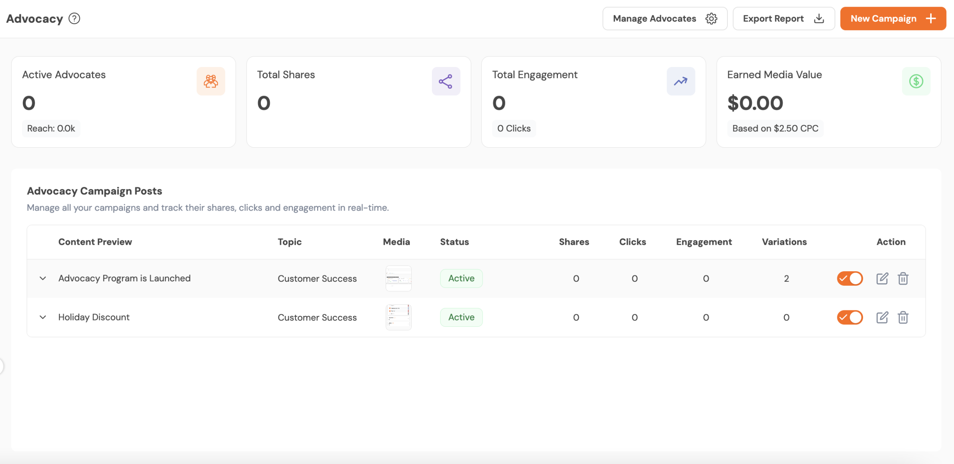Delete the Holiday Discount campaign
This screenshot has height=464, width=954.
pyautogui.click(x=903, y=317)
